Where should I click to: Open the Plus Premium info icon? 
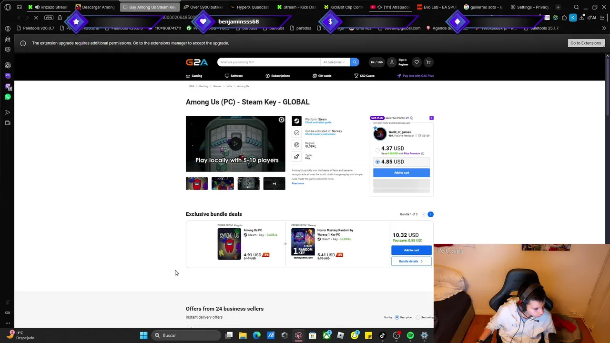pos(423,153)
